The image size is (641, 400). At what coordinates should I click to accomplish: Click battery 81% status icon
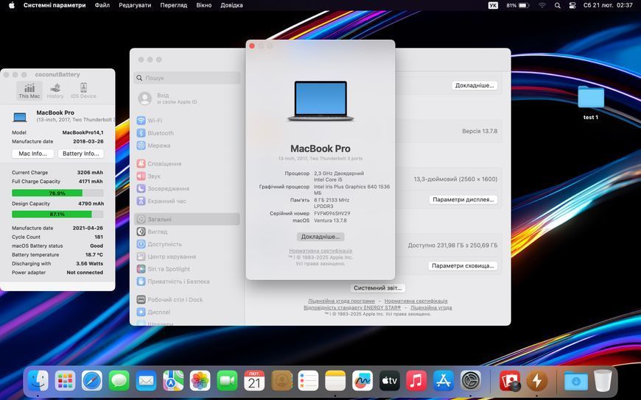(518, 5)
